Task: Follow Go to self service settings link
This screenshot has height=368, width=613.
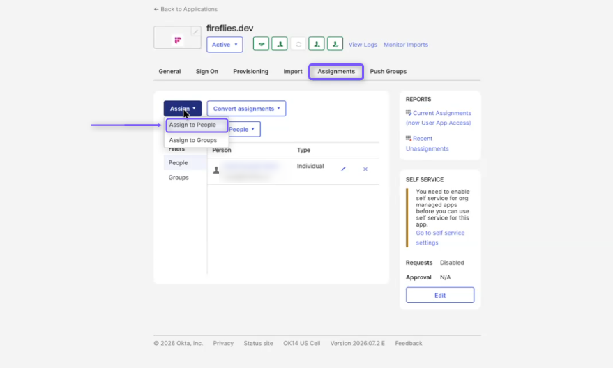Action: (x=440, y=238)
